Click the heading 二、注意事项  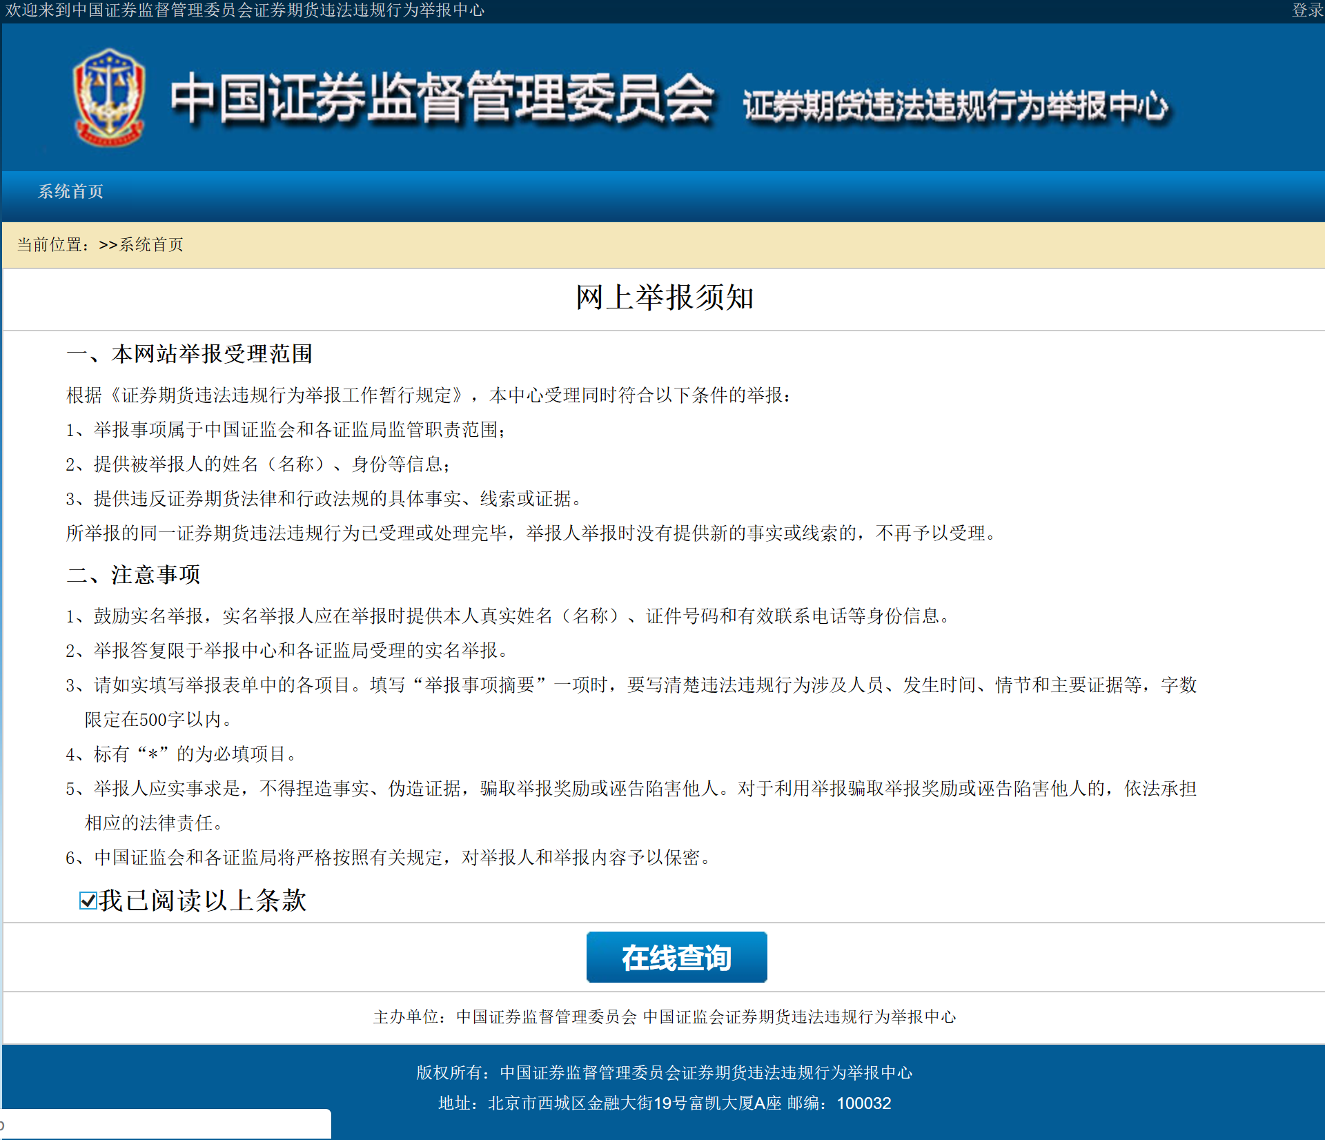134,575
